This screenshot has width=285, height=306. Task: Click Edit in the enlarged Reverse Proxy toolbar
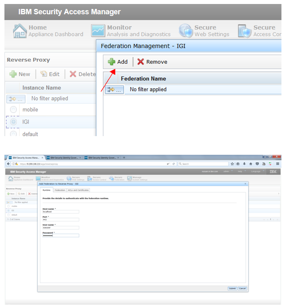coord(50,74)
